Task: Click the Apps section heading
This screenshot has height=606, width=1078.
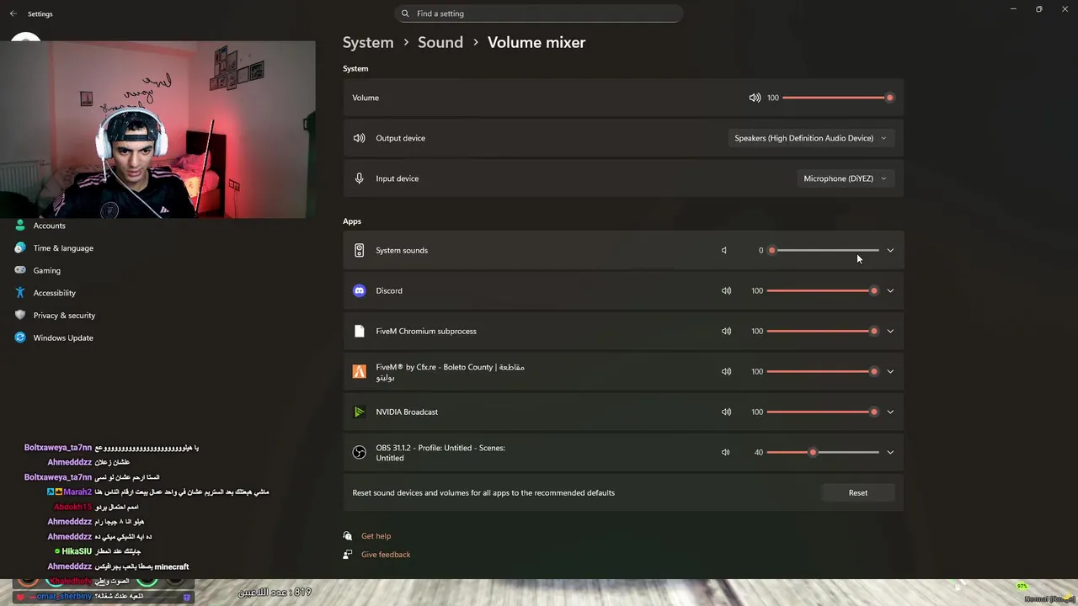Action: pyautogui.click(x=352, y=221)
